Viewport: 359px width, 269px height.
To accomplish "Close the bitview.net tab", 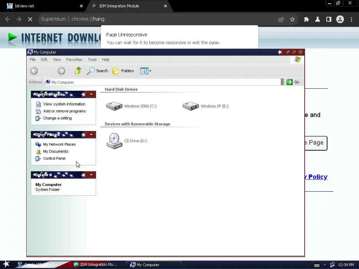I will click(x=81, y=6).
